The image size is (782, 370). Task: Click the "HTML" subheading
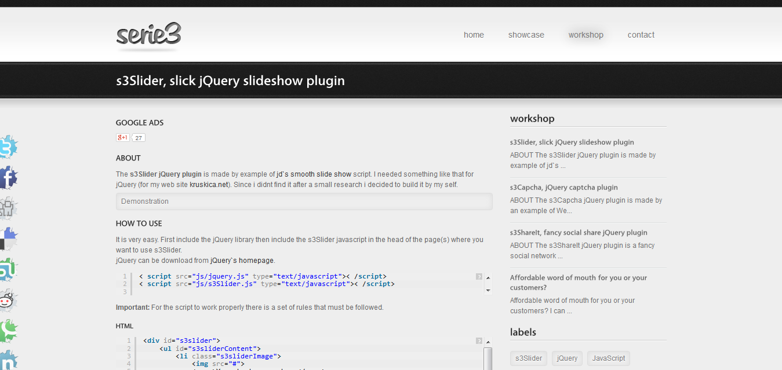[125, 326]
